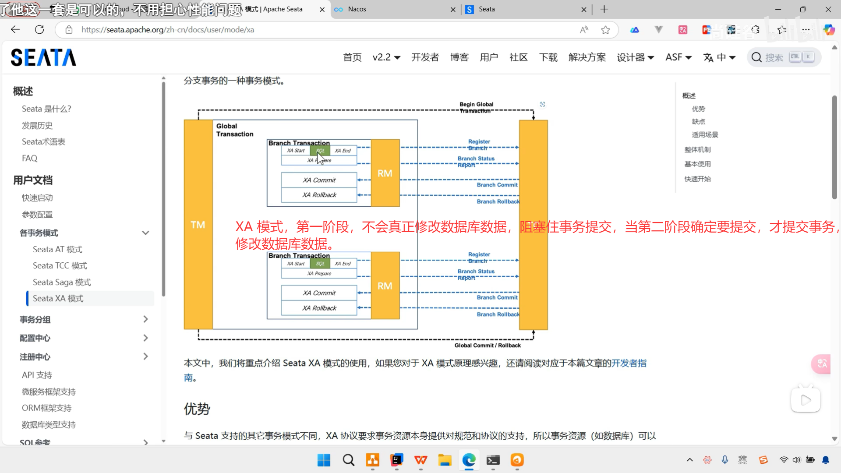Collapse the 各事务模式 sidebar category
841x473 pixels.
[145, 233]
